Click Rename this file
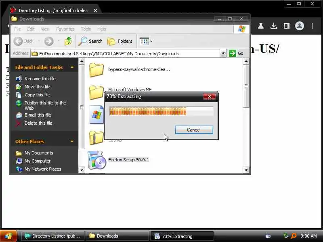Image resolution: width=323 pixels, height=242 pixels. tap(40, 79)
